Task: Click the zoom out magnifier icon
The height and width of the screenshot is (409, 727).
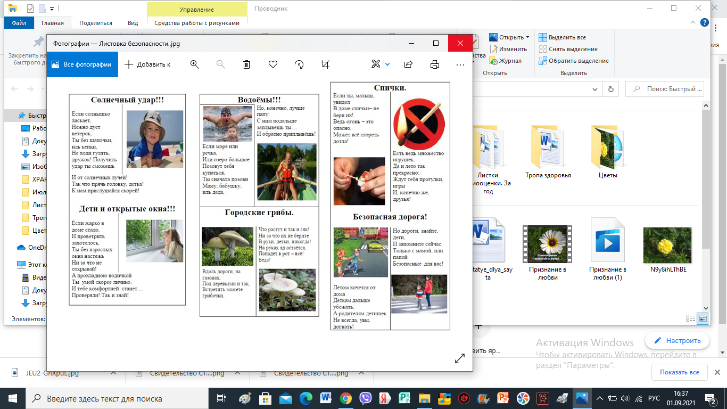Action: (221, 64)
